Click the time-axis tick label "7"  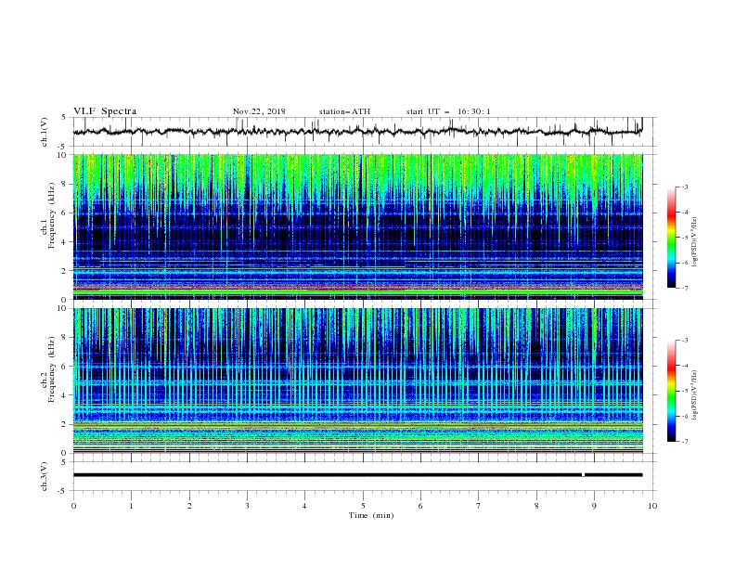click(479, 506)
